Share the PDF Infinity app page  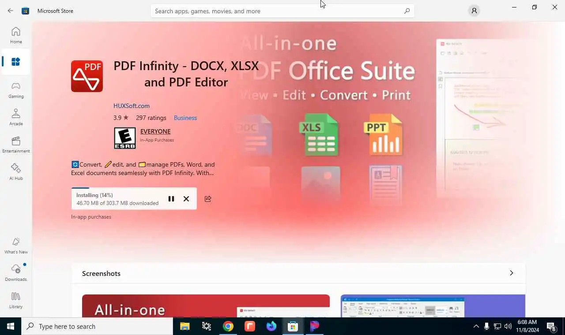point(208,199)
